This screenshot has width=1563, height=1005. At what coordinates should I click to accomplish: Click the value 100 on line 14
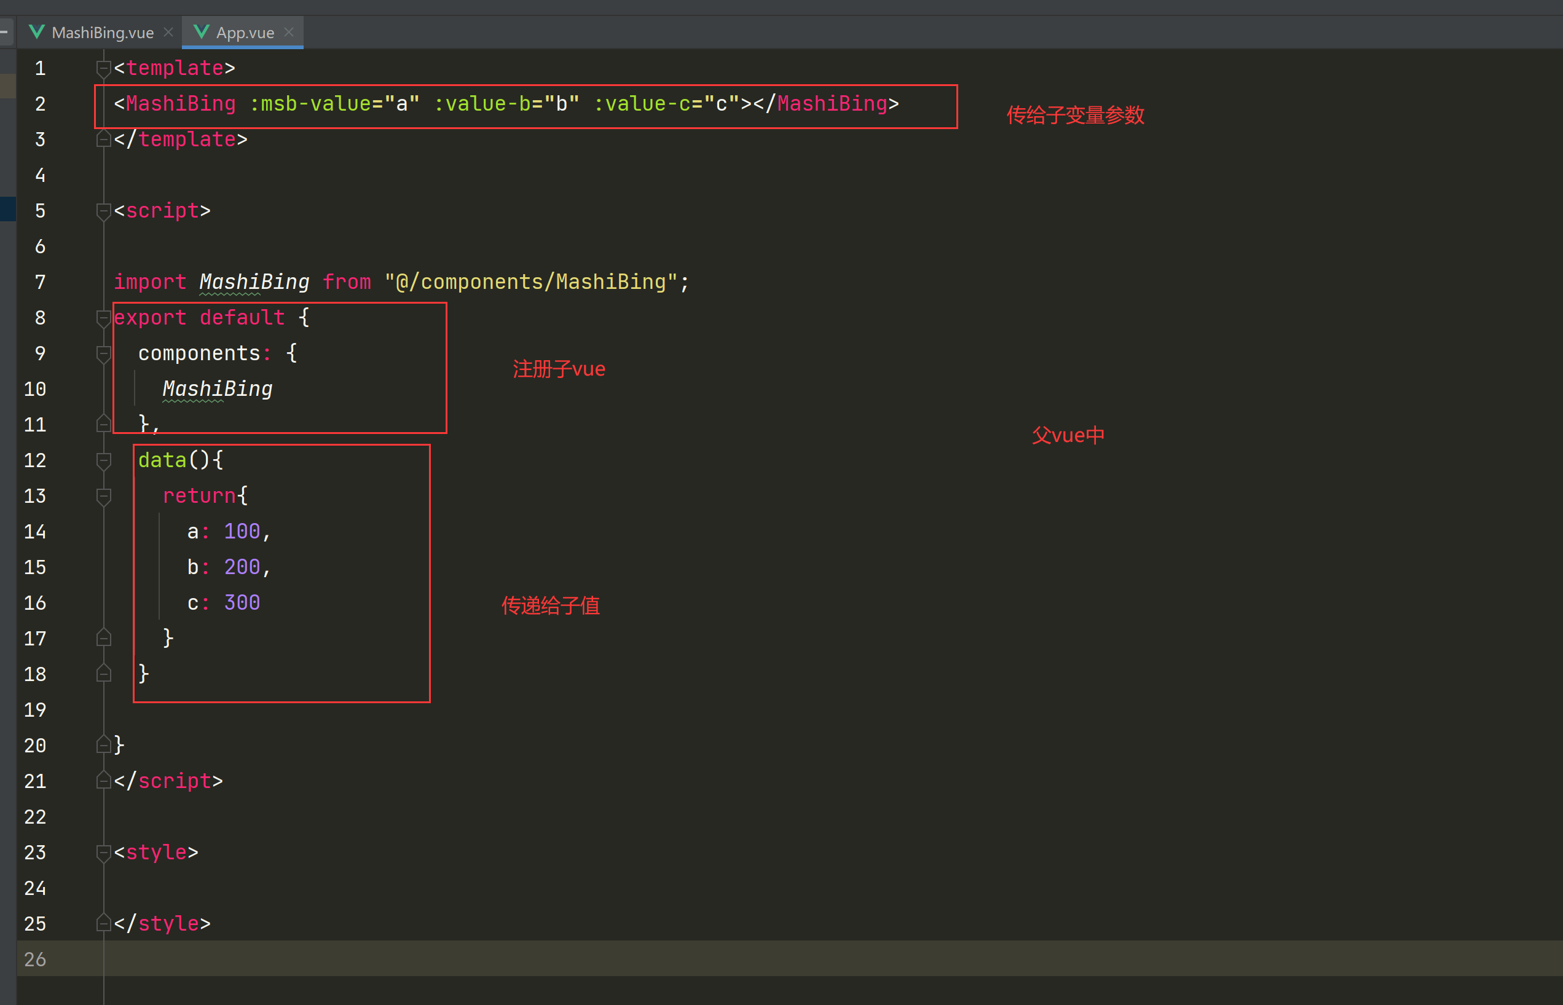[x=242, y=531]
